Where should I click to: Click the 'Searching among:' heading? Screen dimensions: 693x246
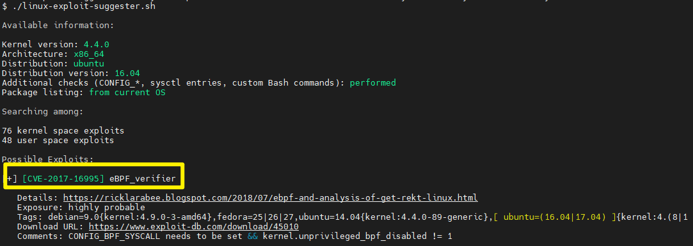tap(42, 112)
